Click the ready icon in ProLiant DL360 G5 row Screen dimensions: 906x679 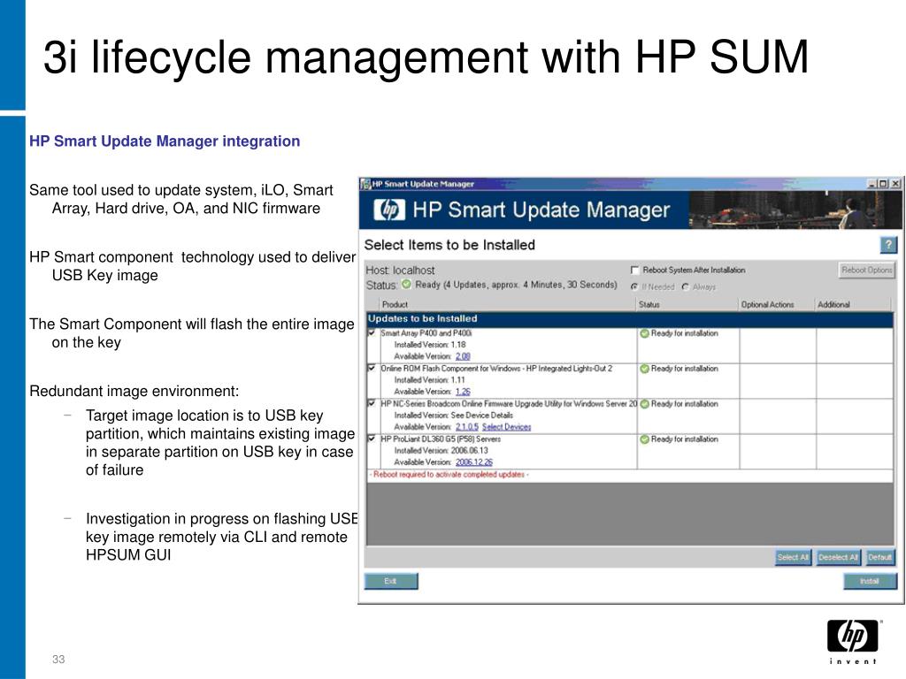[644, 439]
